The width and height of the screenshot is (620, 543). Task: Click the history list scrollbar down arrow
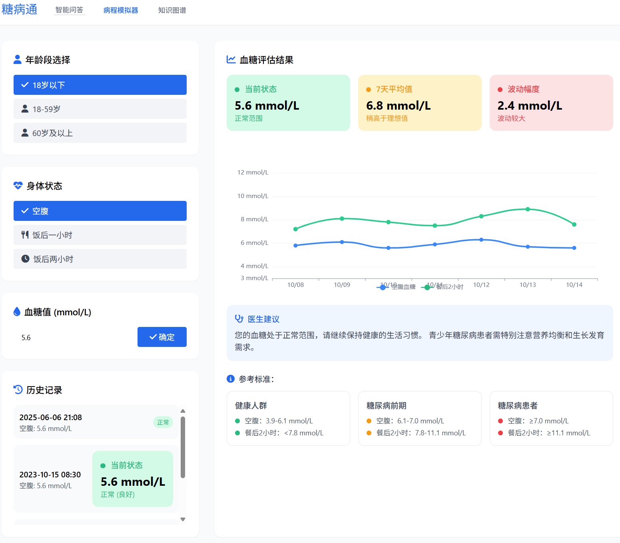coord(183,519)
